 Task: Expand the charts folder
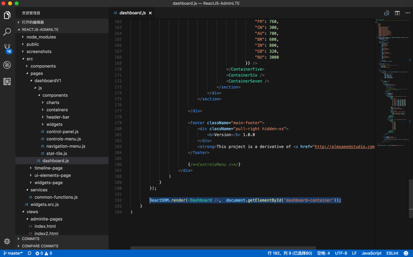[x=52, y=103]
